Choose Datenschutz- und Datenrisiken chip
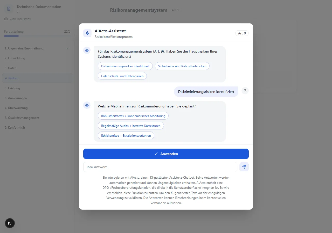The image size is (332, 233). [x=122, y=76]
